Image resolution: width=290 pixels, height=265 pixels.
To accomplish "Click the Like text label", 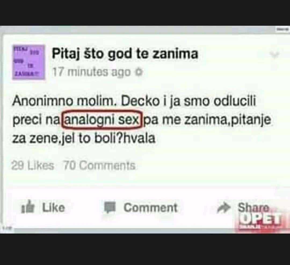I will coord(54,207).
